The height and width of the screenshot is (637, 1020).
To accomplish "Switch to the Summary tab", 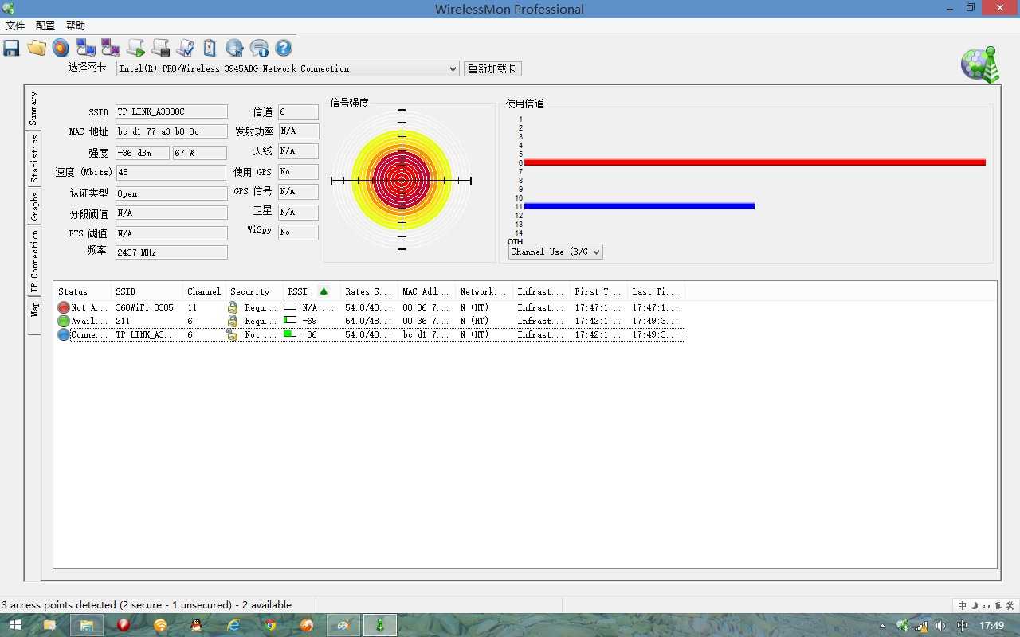I will coord(33,108).
